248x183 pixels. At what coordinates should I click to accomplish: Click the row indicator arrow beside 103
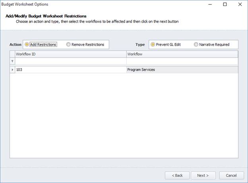12,70
